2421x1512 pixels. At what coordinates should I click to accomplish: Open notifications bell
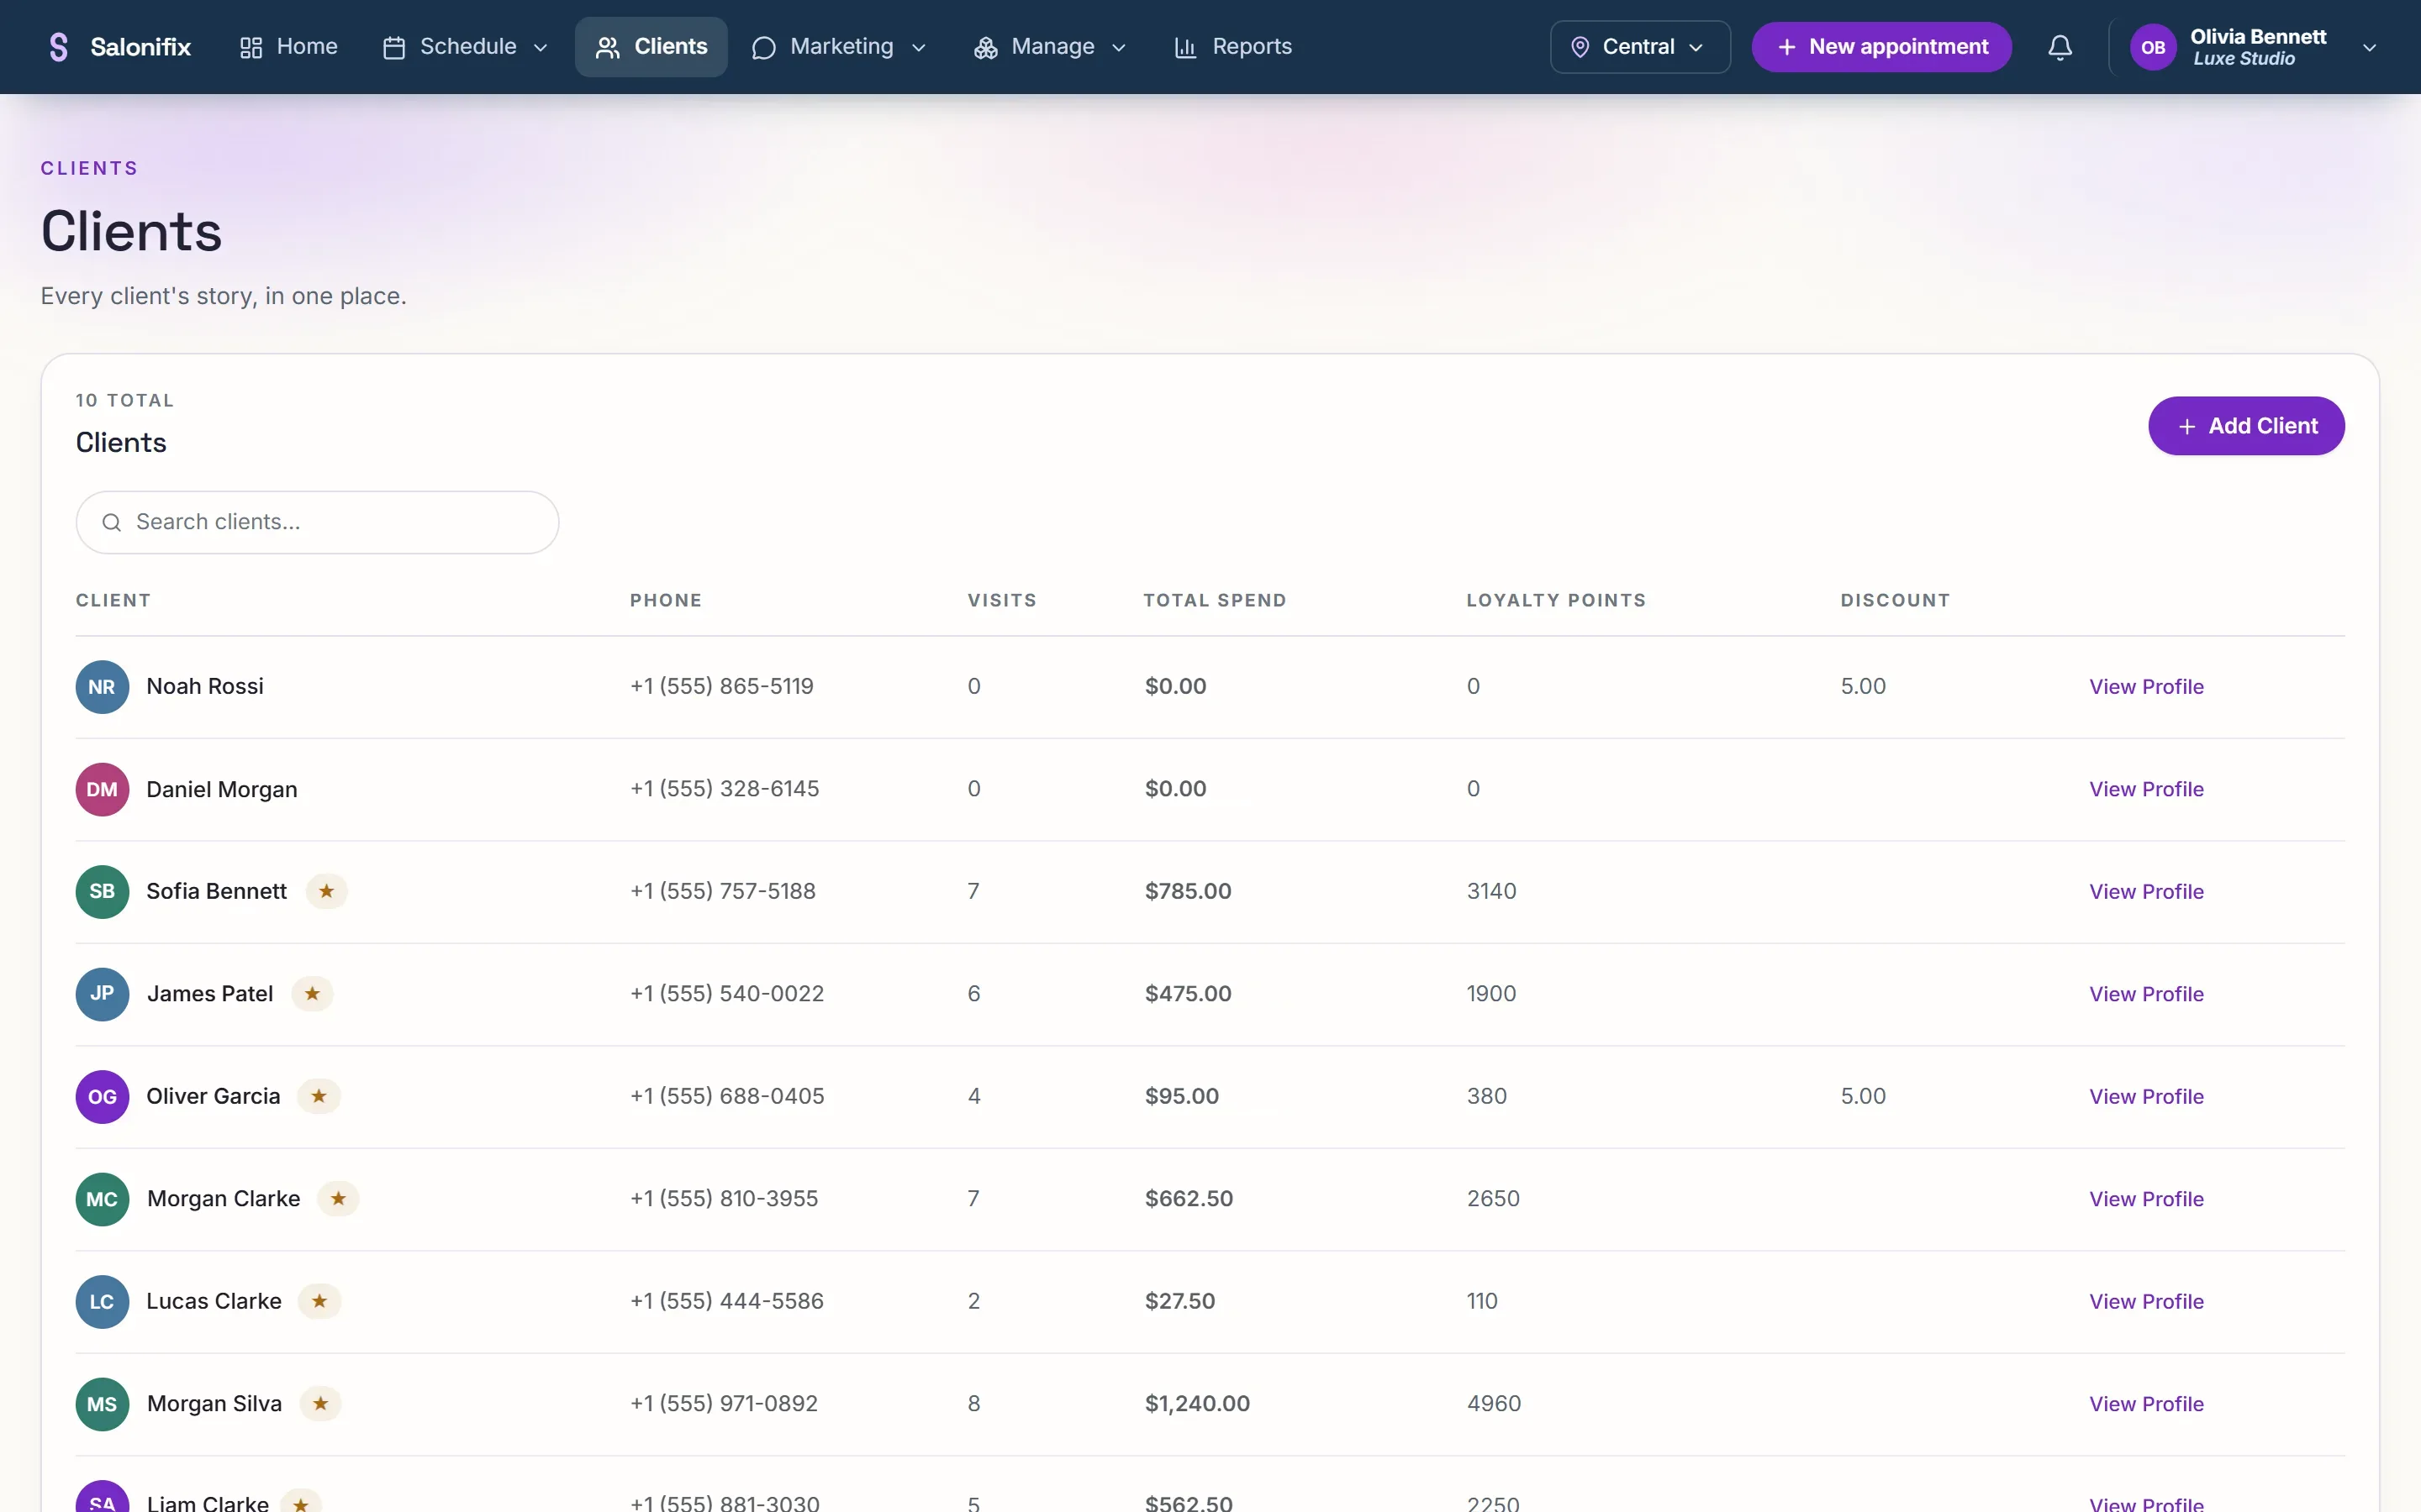(x=2060, y=47)
